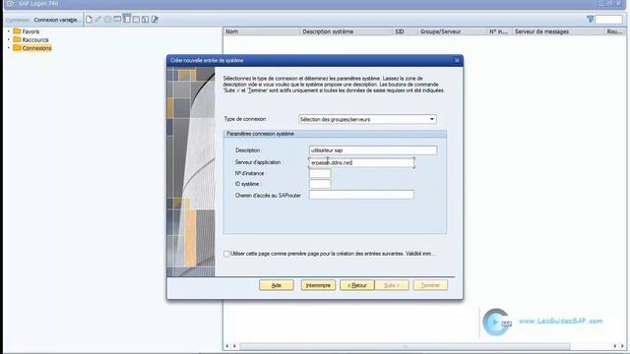Close the 'Créer nouvelle entrée de système' dialog
The height and width of the screenshot is (354, 630).
(x=457, y=61)
